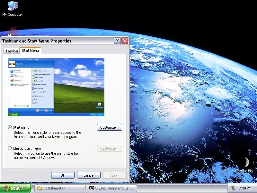Image resolution: width=257 pixels, height=193 pixels.
Task: Click the Cancel button
Action: tap(89, 175)
